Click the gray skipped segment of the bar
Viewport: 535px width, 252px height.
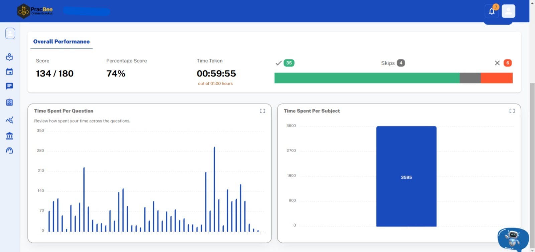[x=470, y=78]
